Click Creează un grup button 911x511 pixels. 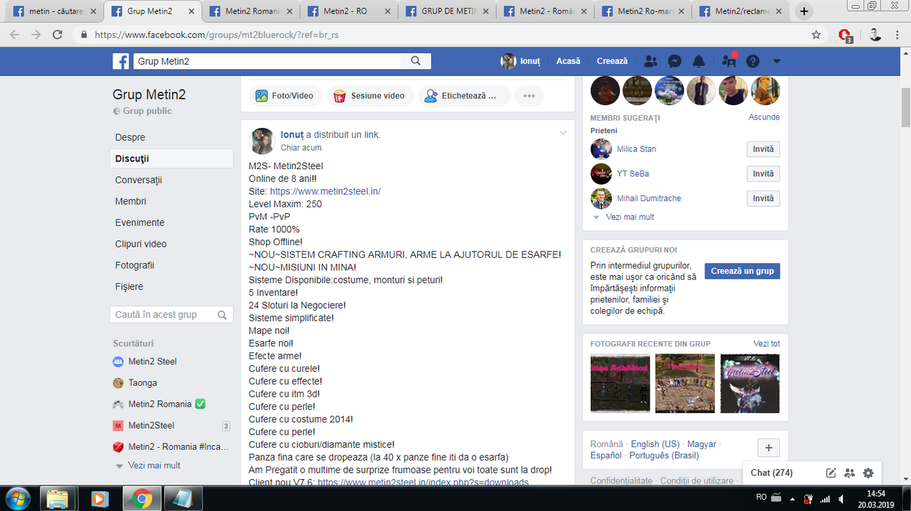tap(742, 271)
